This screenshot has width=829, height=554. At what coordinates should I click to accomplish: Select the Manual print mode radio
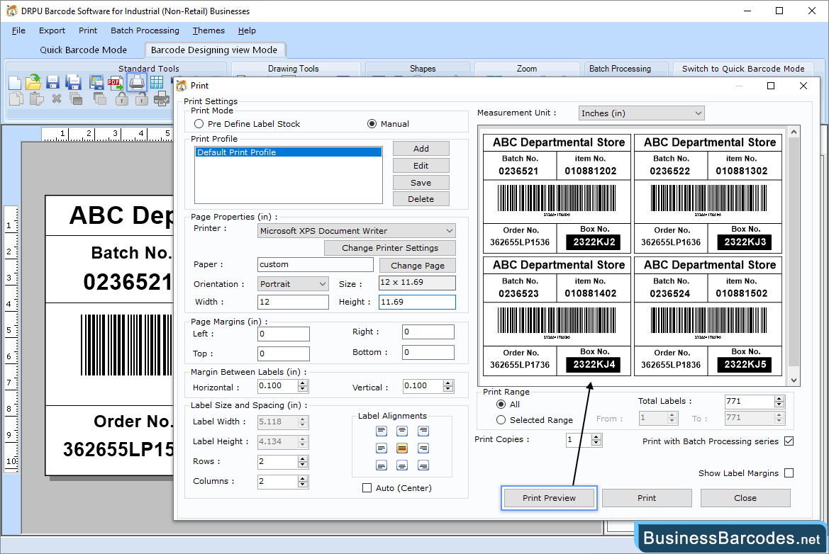(372, 123)
